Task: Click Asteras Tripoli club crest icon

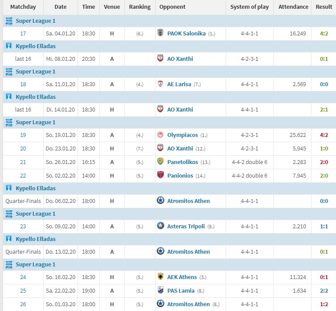Action: click(160, 226)
